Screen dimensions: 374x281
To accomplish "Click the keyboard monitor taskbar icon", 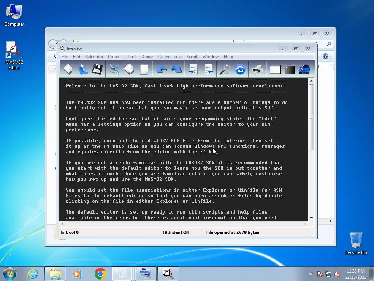I will pos(145,274).
